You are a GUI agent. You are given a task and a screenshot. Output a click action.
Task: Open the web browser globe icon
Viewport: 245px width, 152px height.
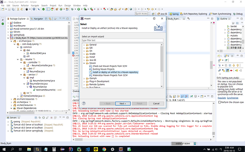(131, 9)
